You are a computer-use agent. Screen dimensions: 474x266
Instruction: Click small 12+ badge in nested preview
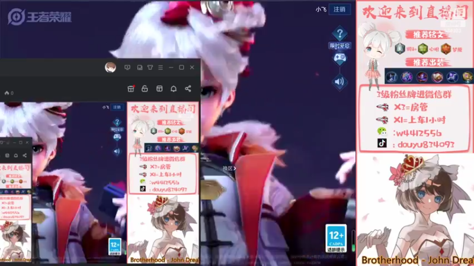click(115, 246)
